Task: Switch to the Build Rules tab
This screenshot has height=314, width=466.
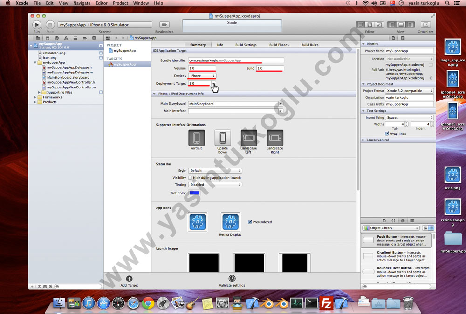Action: coord(310,45)
